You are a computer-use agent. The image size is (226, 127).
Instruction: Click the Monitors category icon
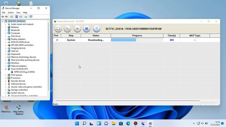[9, 63]
